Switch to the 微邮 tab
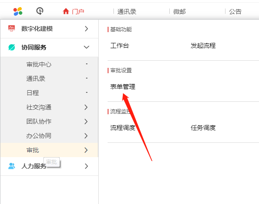 [180, 12]
